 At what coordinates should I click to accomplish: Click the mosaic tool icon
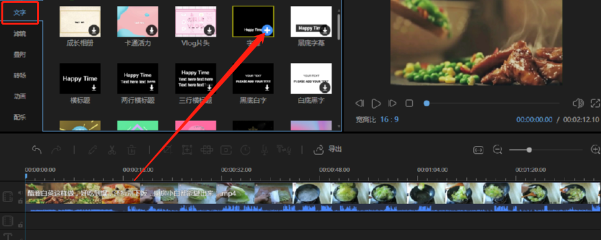point(206,150)
